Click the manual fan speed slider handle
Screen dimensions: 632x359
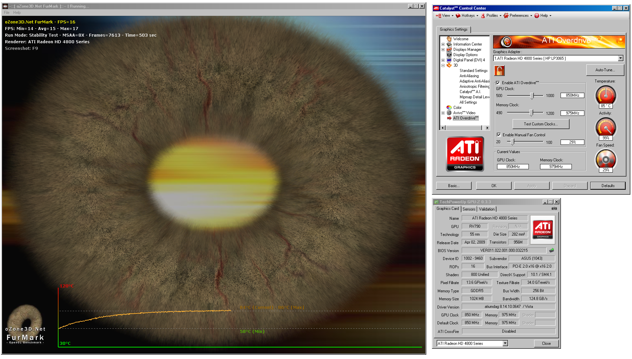tap(512, 142)
